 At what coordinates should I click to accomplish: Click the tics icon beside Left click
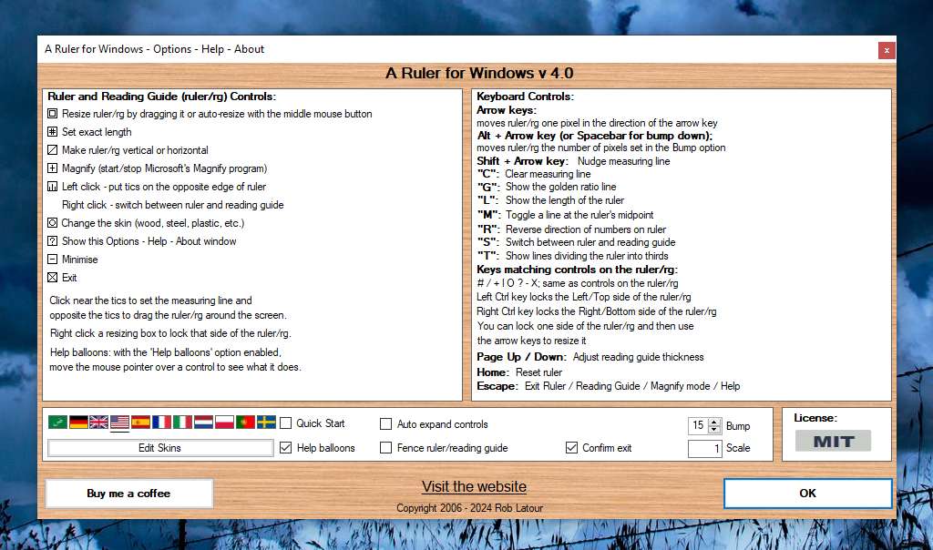point(52,187)
